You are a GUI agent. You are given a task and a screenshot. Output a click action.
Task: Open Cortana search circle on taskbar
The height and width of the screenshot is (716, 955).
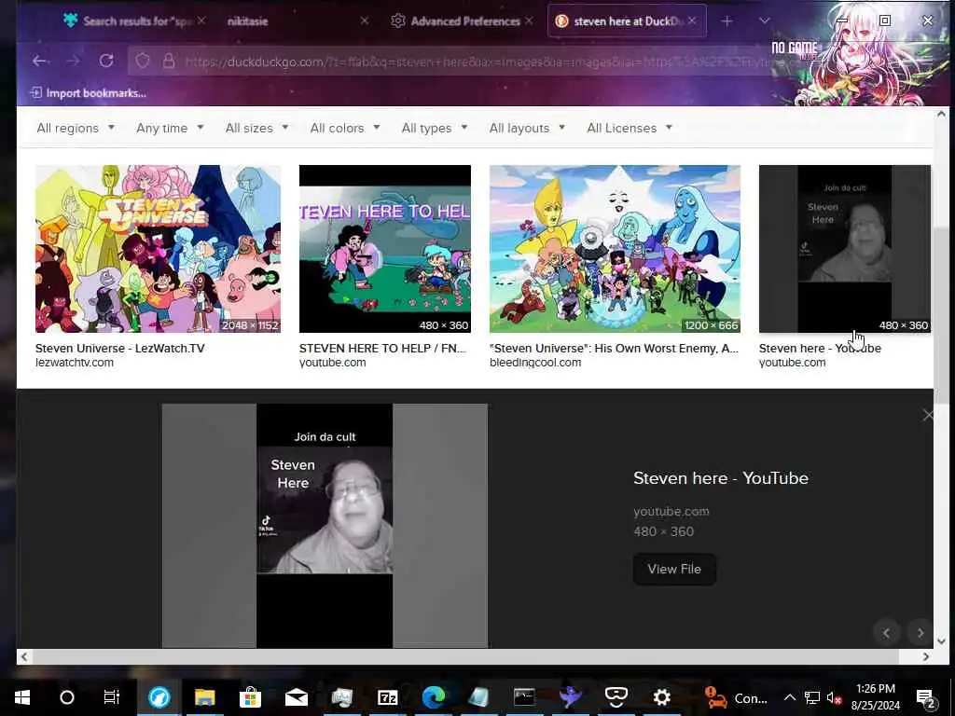[67, 697]
